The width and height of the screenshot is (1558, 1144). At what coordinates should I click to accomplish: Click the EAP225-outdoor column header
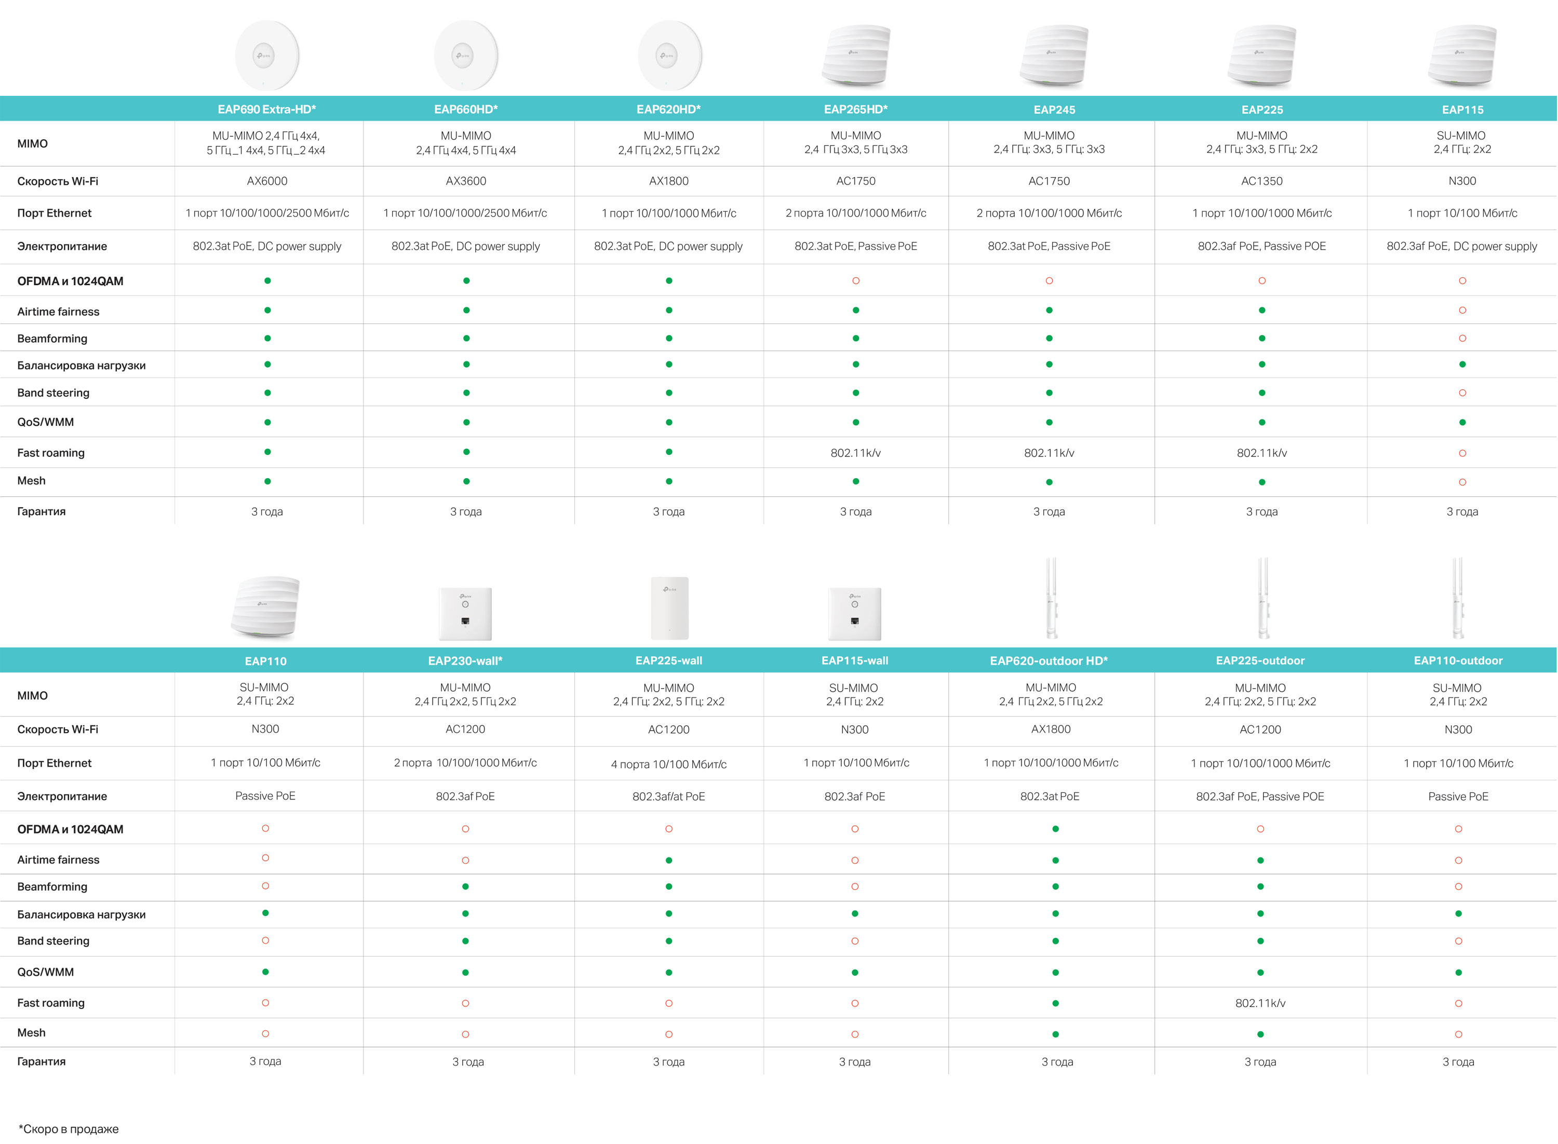1260,661
